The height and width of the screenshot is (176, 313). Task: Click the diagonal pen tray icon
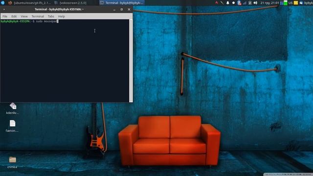pos(222,3)
